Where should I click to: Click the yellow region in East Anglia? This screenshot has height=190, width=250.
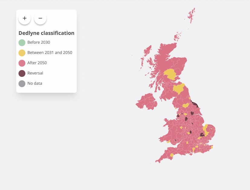click(x=206, y=130)
